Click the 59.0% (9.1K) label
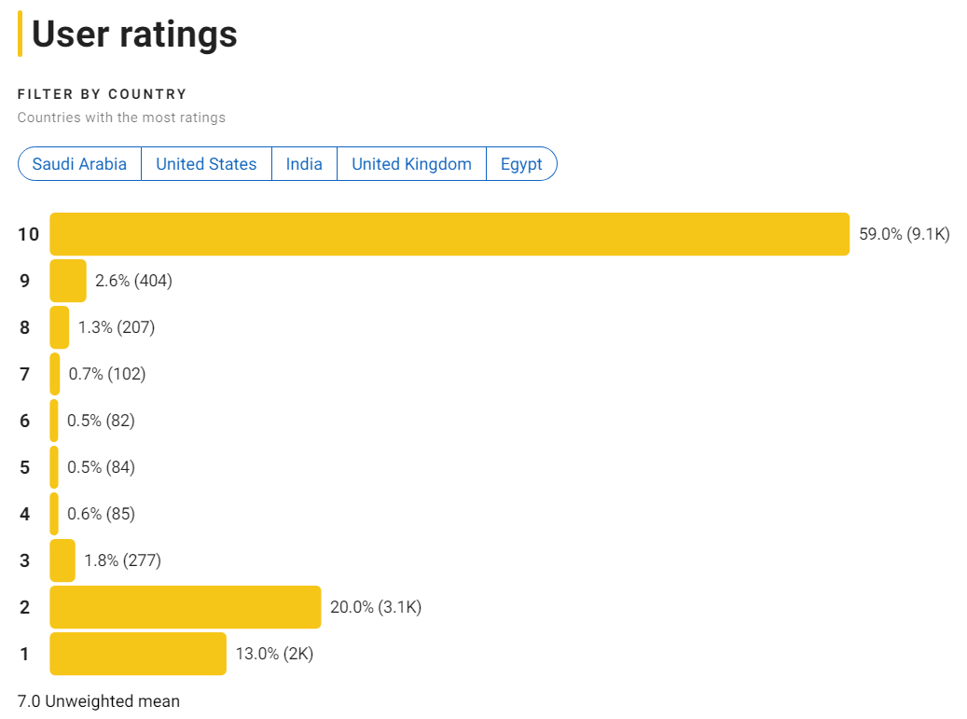Viewport: 967px width, 719px height. pos(904,234)
